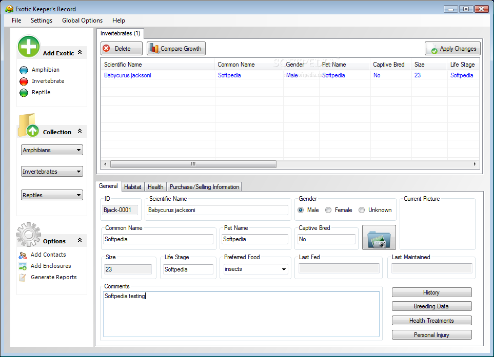The width and height of the screenshot is (494, 357).
Task: Click the Last Fed field
Action: 339,268
